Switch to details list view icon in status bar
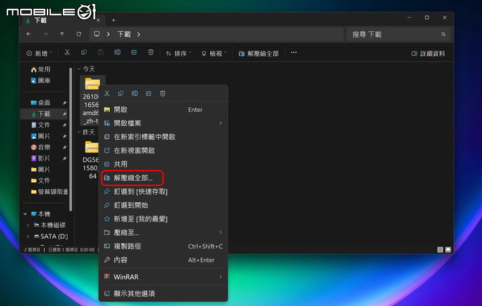The image size is (482, 306). click(x=440, y=250)
